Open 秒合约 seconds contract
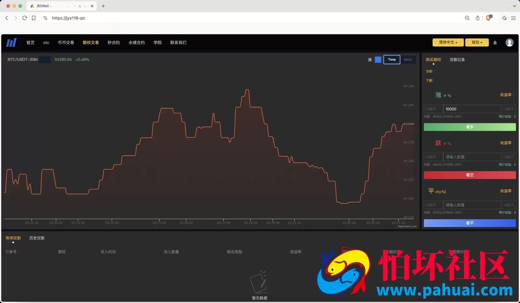 114,42
